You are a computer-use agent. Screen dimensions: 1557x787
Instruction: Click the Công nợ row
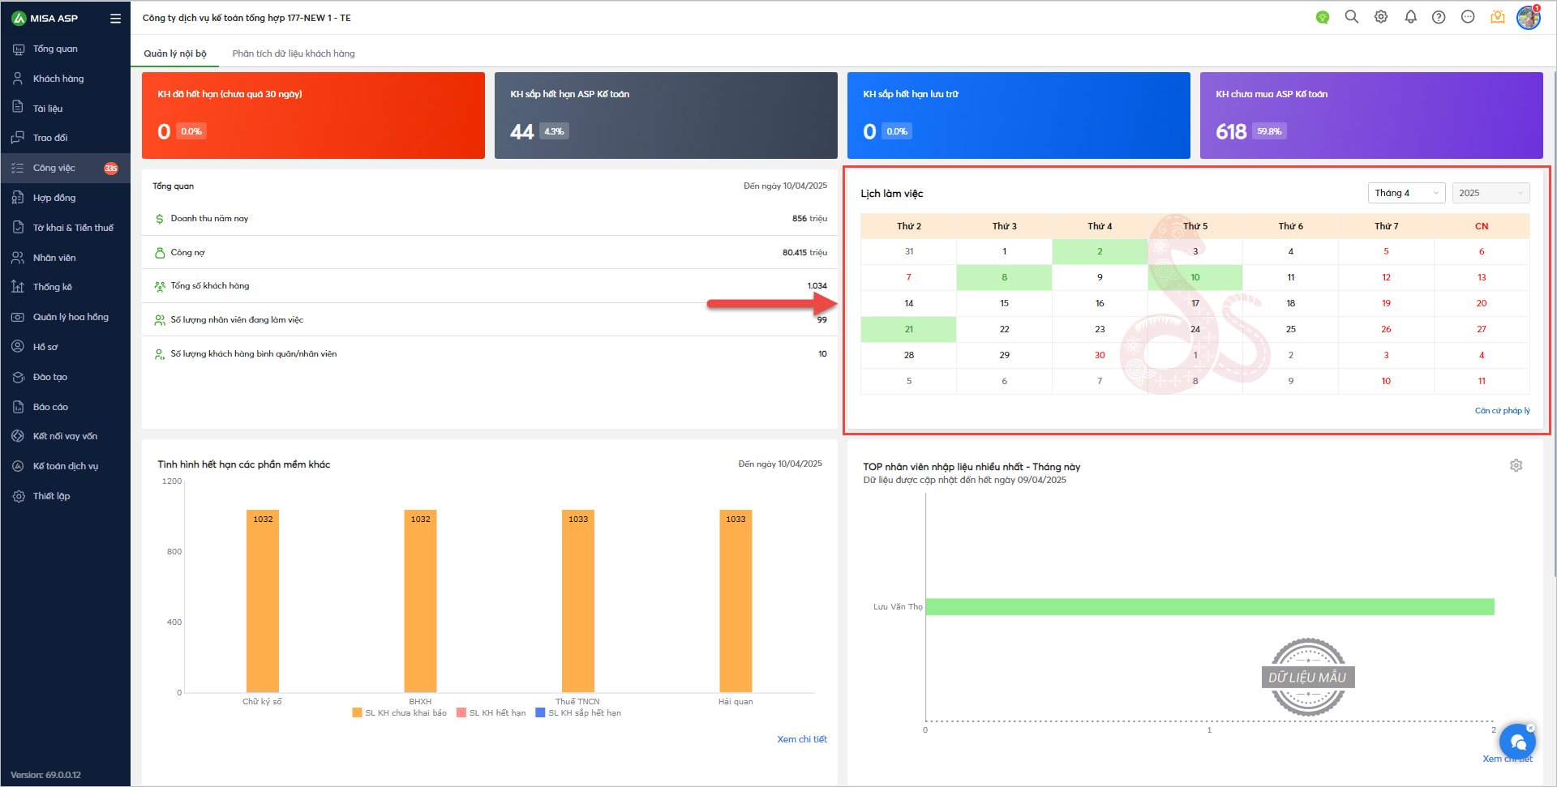click(490, 253)
